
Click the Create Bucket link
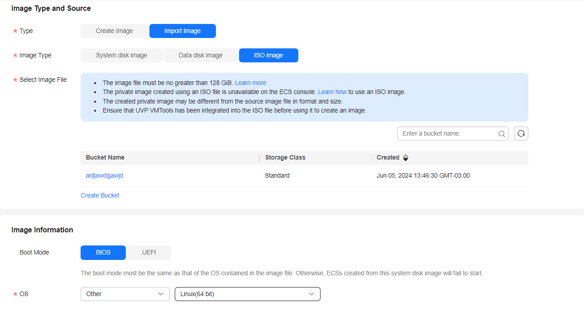[x=100, y=196]
